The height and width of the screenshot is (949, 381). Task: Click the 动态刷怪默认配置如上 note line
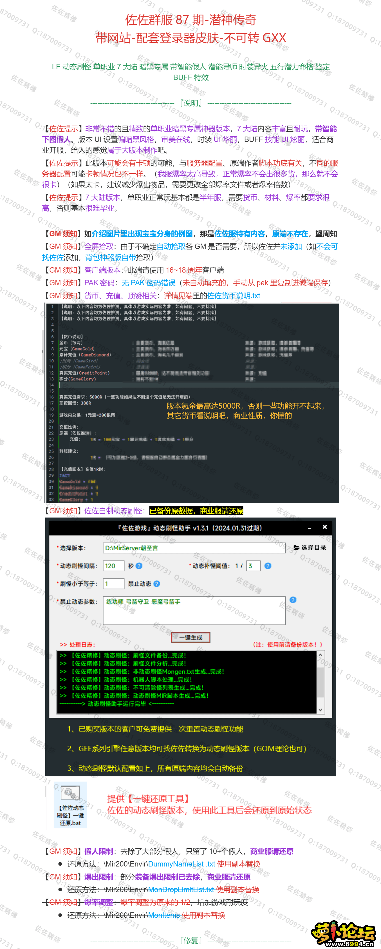point(155,768)
